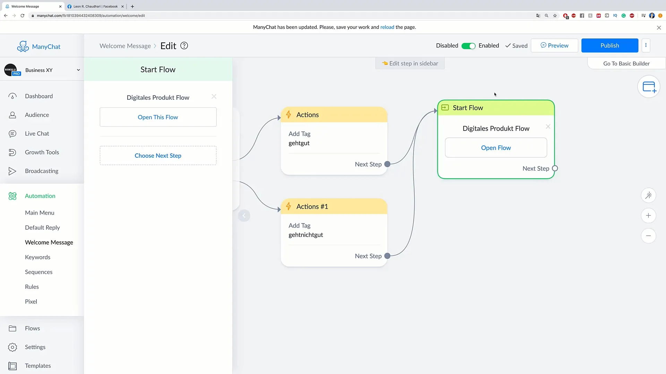Screen dimensions: 666x374
Task: Click the Automation sidebar icon
Action: pyautogui.click(x=12, y=195)
